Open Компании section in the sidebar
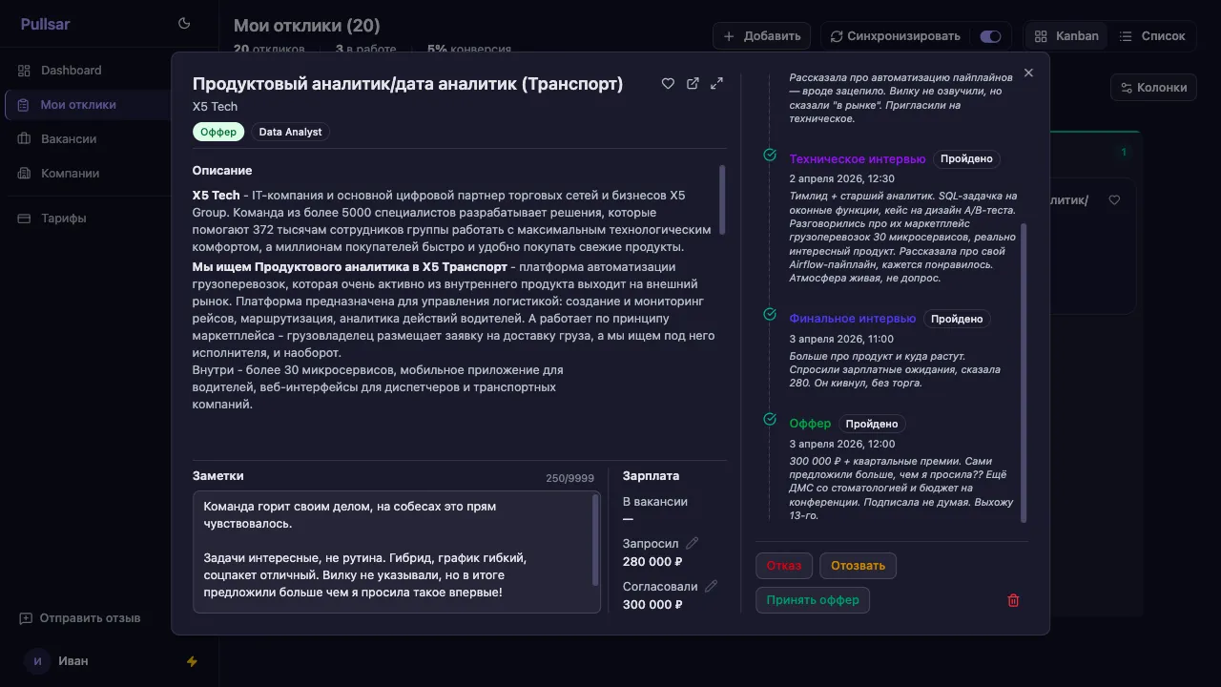This screenshot has height=687, width=1221. 70,174
